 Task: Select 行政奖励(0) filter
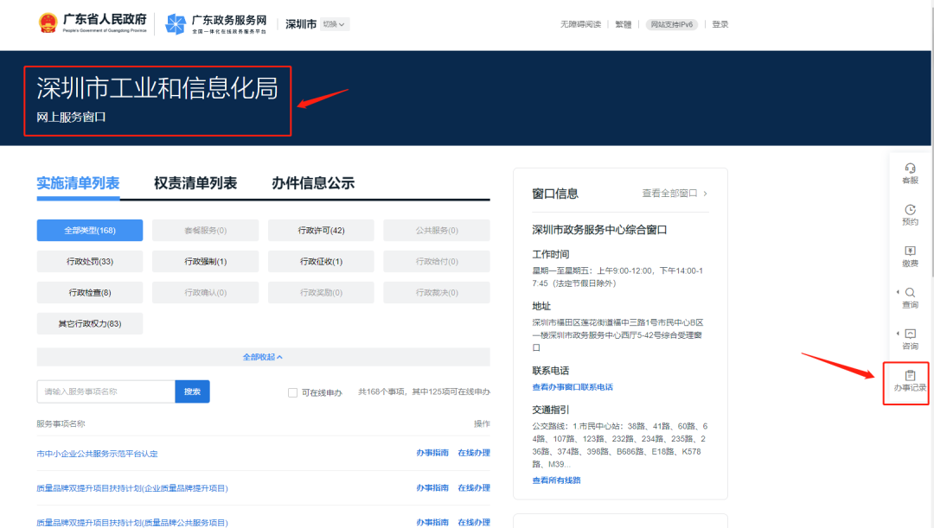pyautogui.click(x=321, y=292)
